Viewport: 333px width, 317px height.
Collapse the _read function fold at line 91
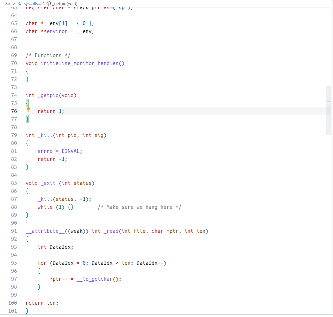point(22,231)
